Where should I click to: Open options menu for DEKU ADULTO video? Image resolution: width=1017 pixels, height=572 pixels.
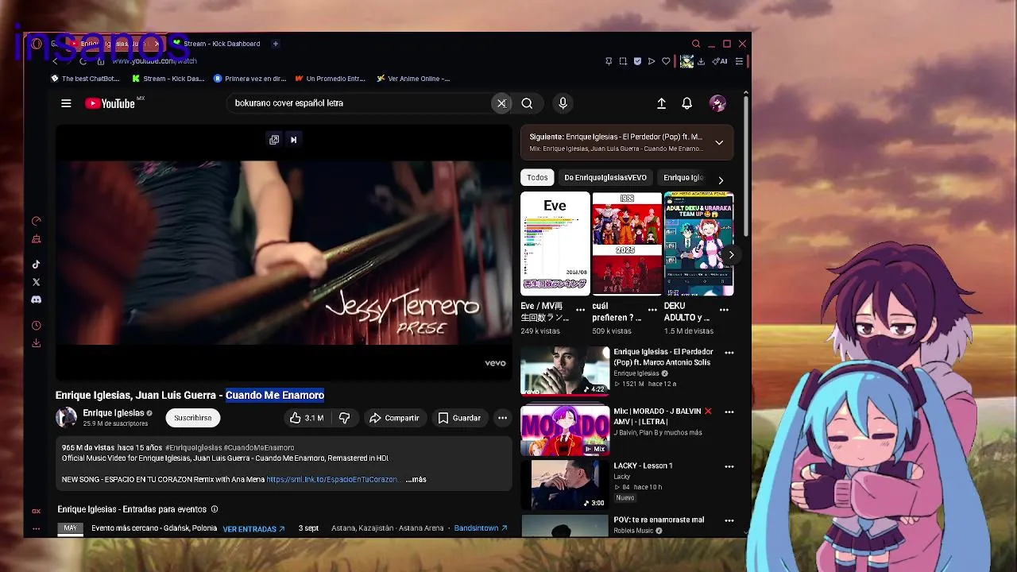pos(724,310)
